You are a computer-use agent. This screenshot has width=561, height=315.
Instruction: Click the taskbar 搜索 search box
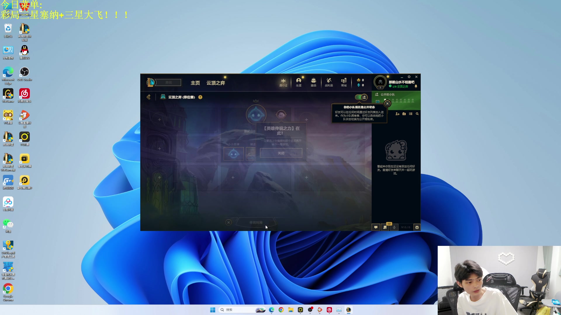[242, 310]
